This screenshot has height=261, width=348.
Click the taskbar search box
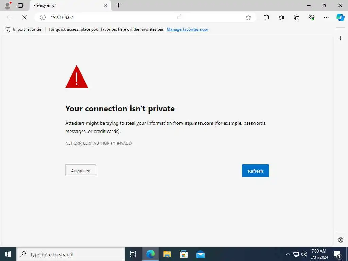pyautogui.click(x=71, y=254)
